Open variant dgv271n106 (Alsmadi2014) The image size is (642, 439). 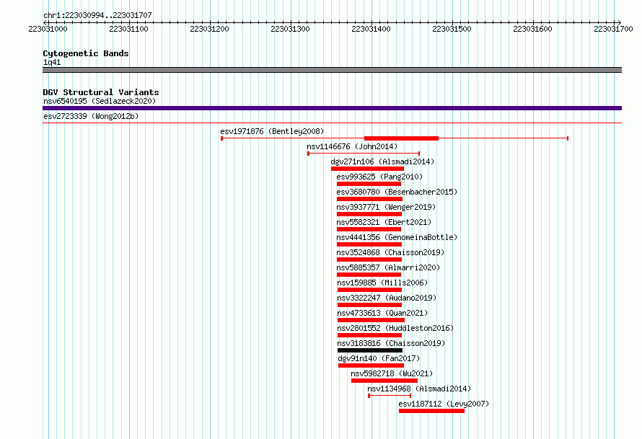(382, 161)
